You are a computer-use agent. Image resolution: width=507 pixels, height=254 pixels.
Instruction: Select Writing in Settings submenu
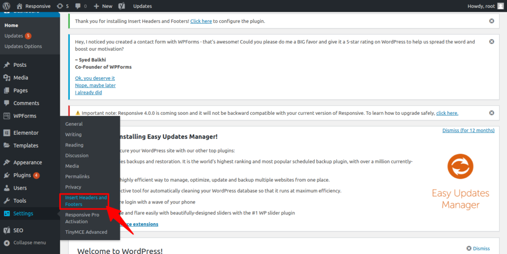click(x=73, y=135)
